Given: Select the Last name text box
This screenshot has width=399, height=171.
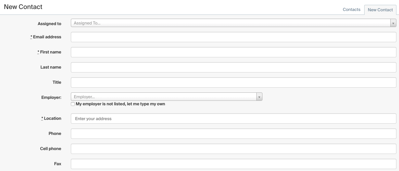Looking at the screenshot, I should [233, 67].
